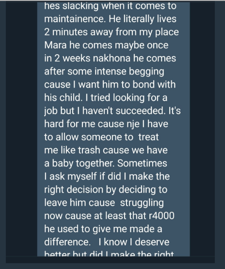Click the words 'his child.'
Screen dimensions: 225x269
[63, 98]
